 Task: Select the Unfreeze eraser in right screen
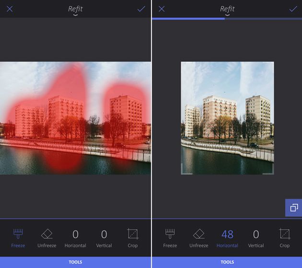(199, 238)
